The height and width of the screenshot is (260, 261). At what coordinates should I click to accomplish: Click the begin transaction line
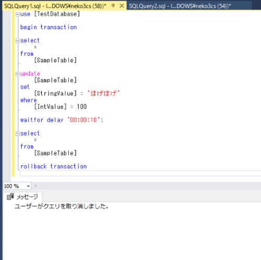click(x=49, y=27)
